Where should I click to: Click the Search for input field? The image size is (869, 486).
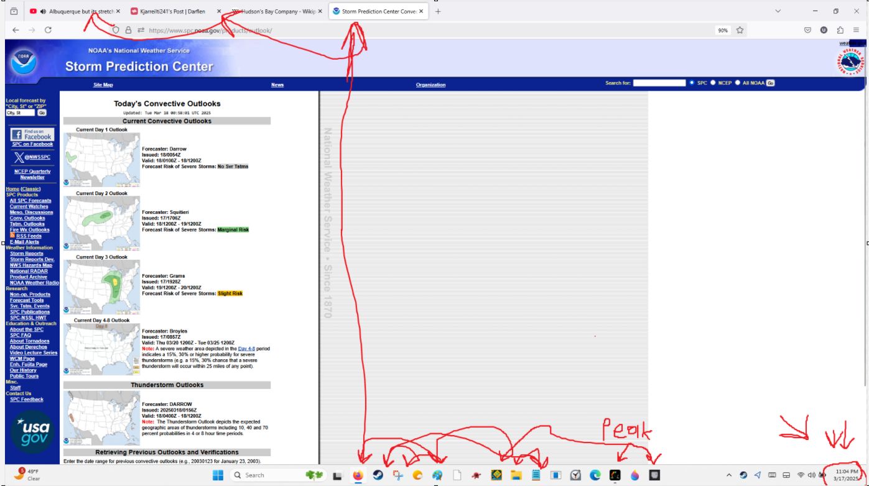click(x=659, y=83)
